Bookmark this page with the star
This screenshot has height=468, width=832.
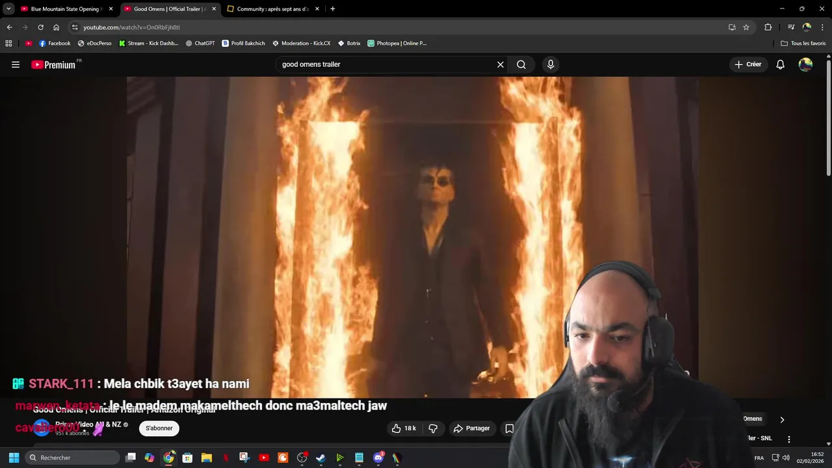click(x=746, y=27)
